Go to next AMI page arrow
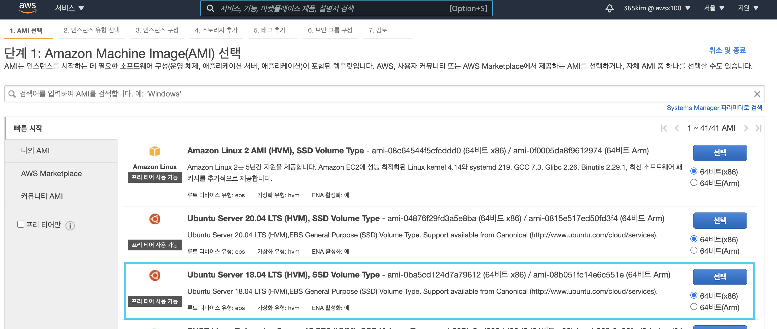Screen dimensions: 777x329 (746, 128)
